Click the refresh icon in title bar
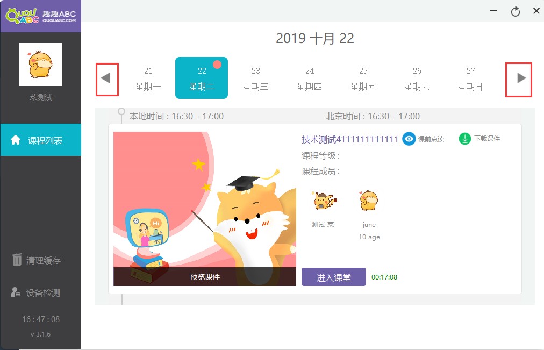This screenshot has width=544, height=350. tap(516, 11)
